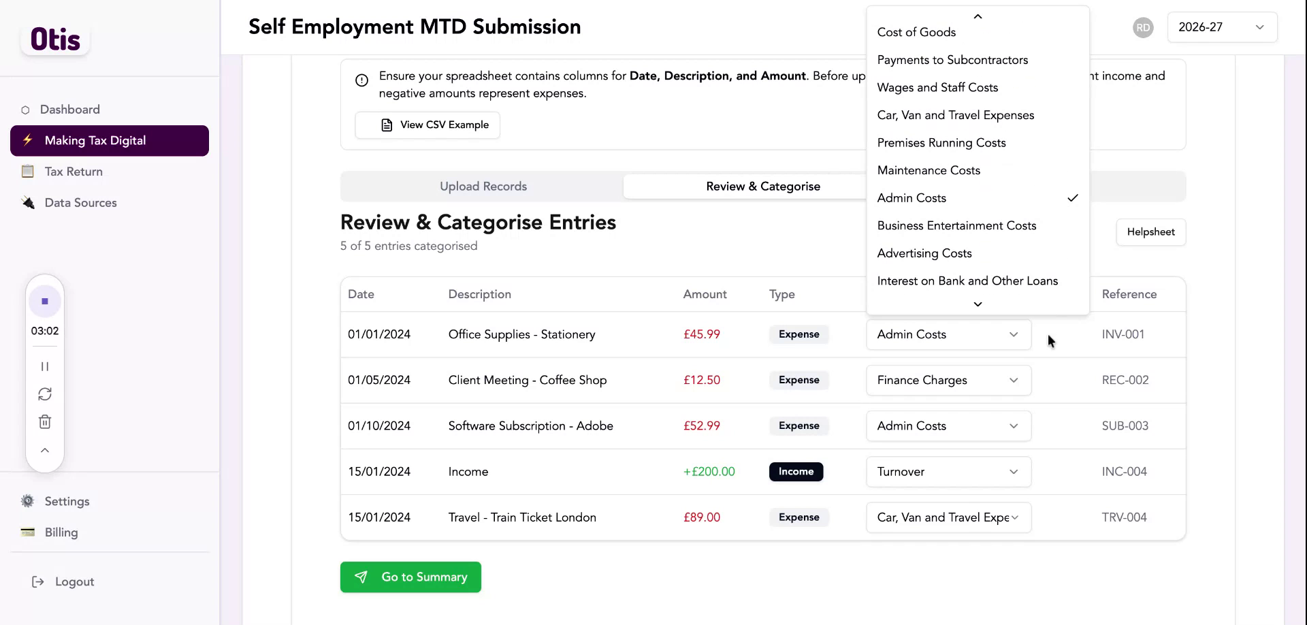Click the document icon on CSV Example
This screenshot has height=625, width=1307.
click(387, 125)
